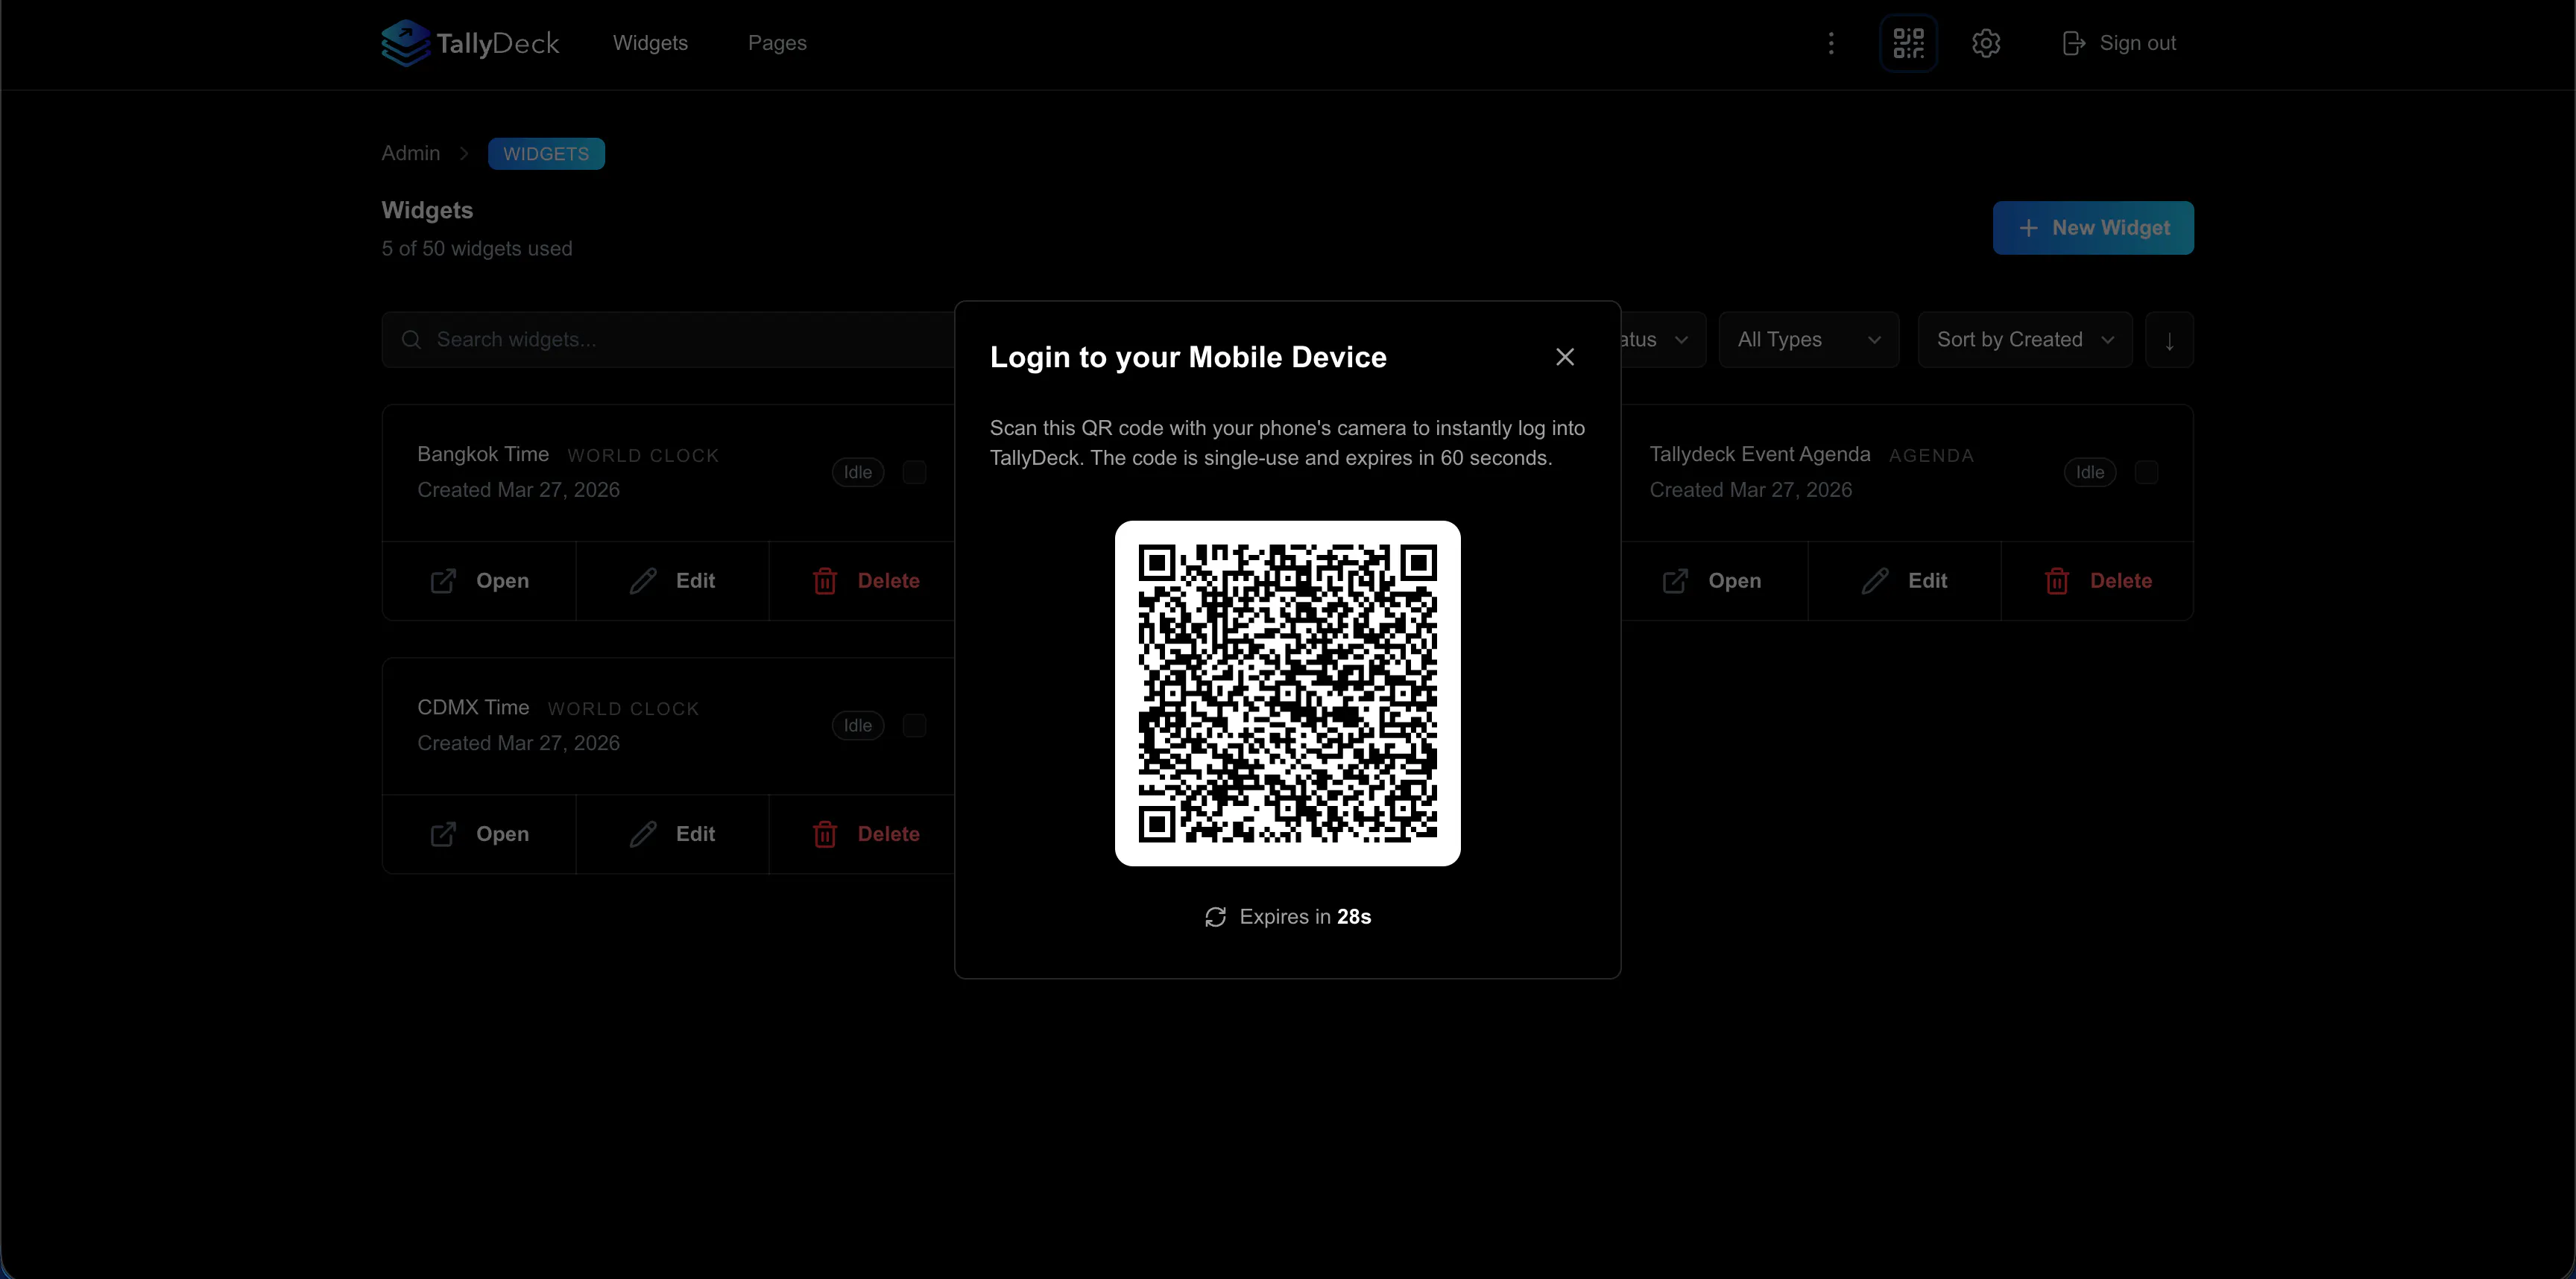2576x1279 pixels.
Task: Click the Bangkok Time widget title
Action: (483, 454)
